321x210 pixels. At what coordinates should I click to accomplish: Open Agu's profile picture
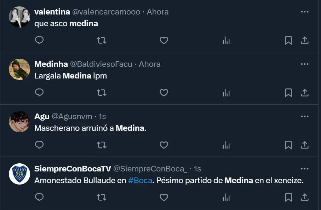coord(19,122)
